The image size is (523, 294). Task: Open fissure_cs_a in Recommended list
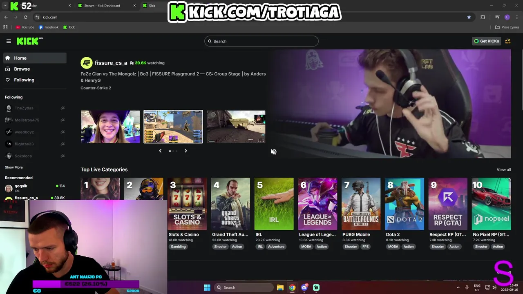(35, 198)
